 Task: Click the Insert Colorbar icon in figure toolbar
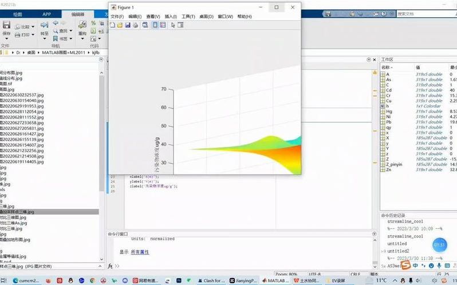point(155,25)
